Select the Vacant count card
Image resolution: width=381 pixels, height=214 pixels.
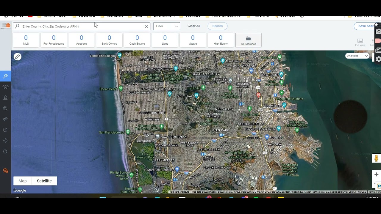click(193, 40)
